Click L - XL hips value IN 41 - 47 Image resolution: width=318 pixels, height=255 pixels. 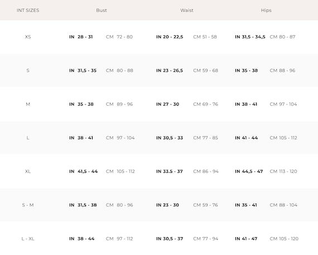coord(246,239)
